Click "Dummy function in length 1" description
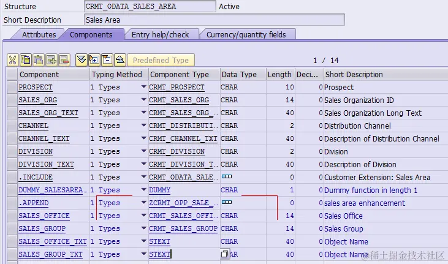 pyautogui.click(x=371, y=190)
